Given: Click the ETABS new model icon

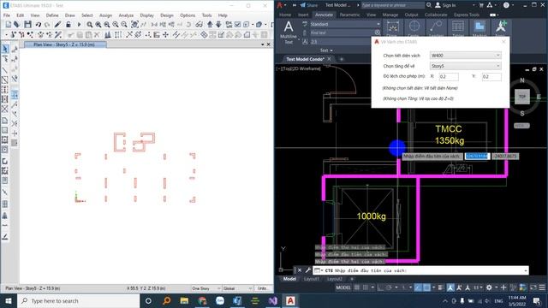Looking at the screenshot, I should click(8, 25).
